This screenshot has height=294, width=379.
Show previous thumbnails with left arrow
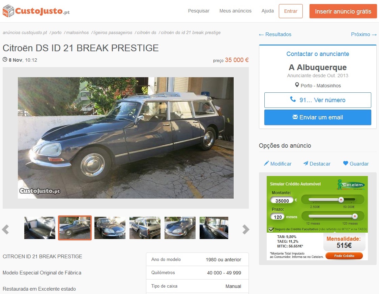point(5,230)
